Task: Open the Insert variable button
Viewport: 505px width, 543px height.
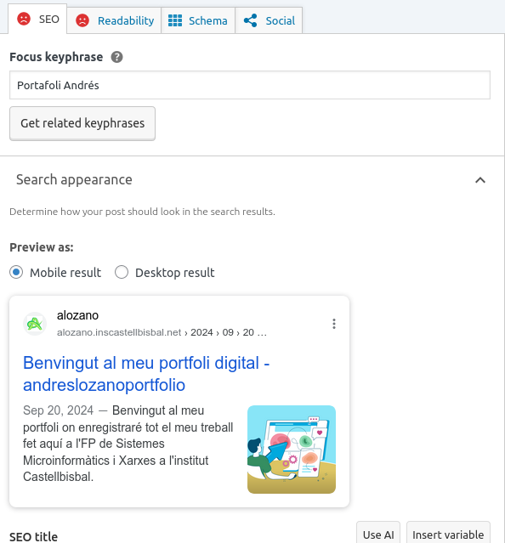Action: 448,534
